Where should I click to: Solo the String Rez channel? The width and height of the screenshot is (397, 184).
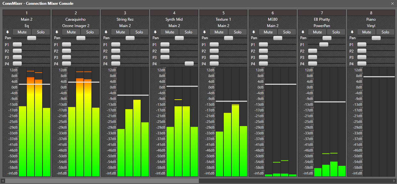coord(139,32)
